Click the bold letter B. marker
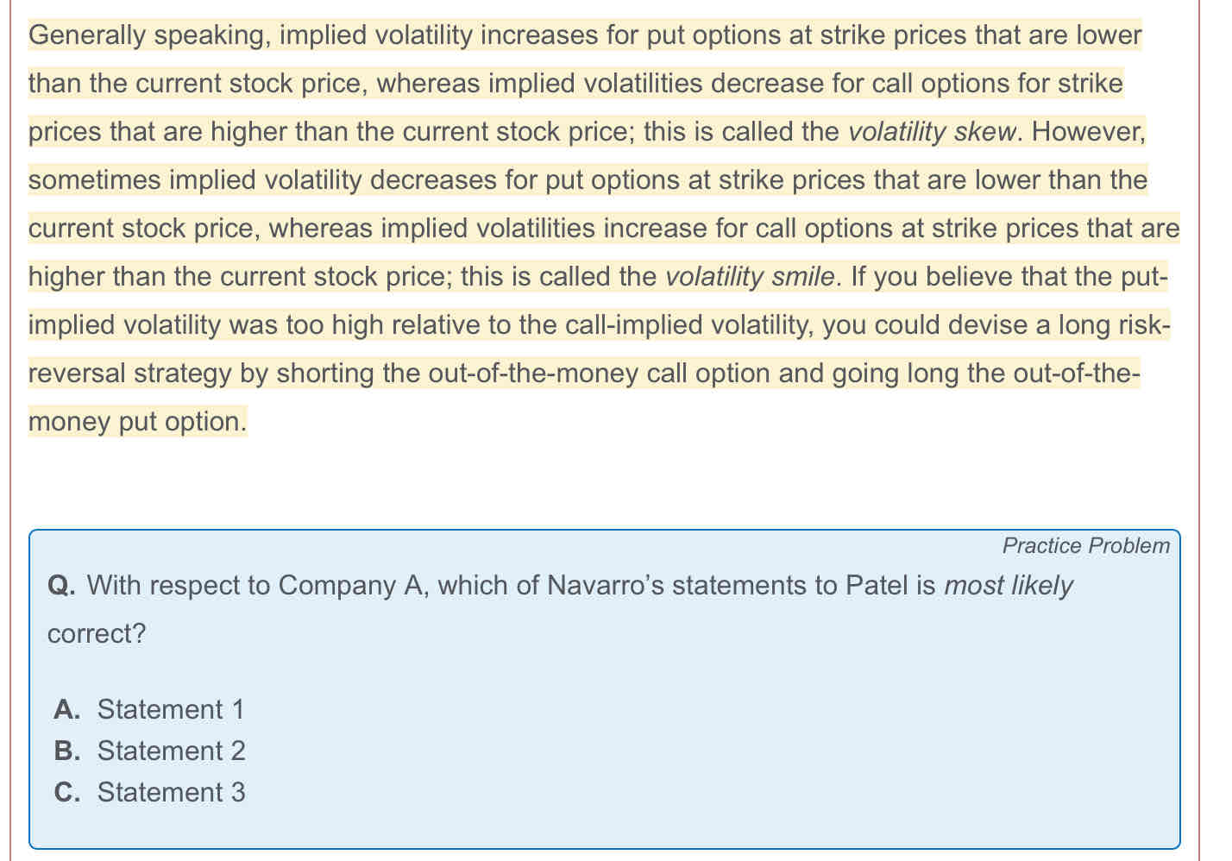Screen dimensions: 1232x861 click(66, 751)
